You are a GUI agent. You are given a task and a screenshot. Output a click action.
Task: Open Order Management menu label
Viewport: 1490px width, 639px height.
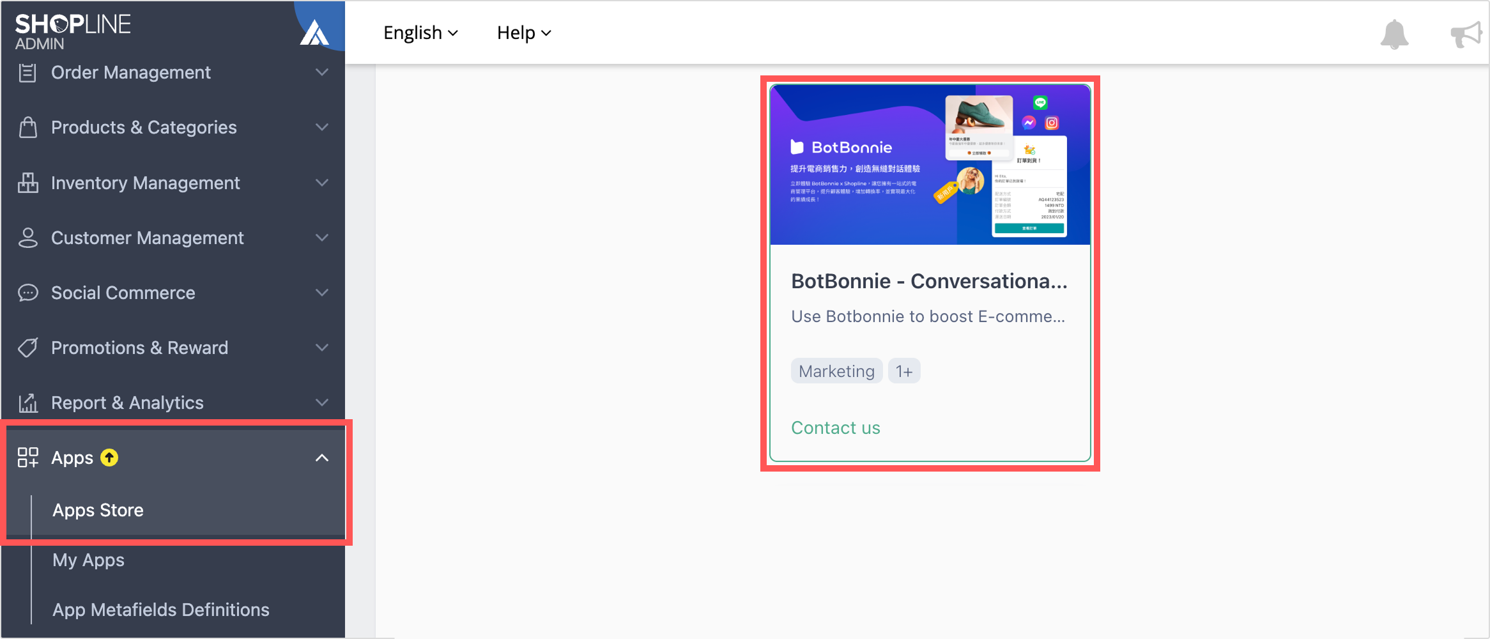click(131, 72)
